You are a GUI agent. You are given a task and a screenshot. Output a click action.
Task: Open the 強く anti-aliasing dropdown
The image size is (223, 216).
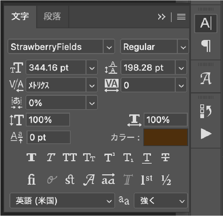(161, 200)
